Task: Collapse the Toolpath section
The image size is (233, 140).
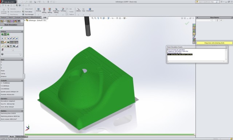Action: 22,80
